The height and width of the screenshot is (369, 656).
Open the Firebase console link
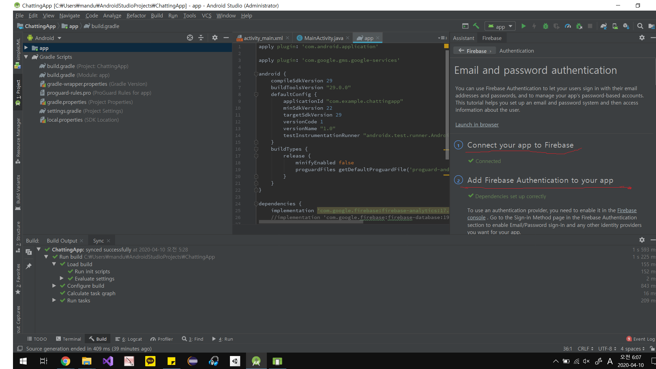[x=627, y=210]
